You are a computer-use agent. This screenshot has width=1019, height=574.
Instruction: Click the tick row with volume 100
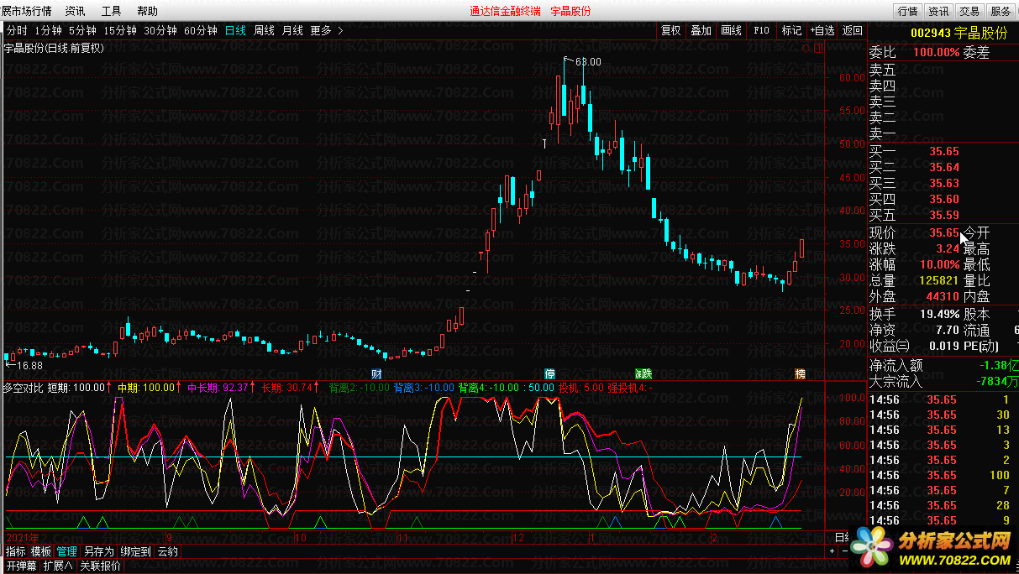[x=943, y=475]
